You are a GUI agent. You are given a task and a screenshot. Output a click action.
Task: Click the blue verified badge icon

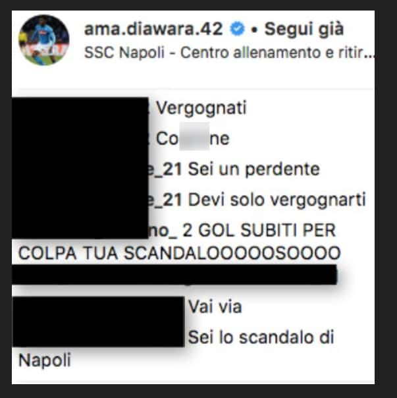pyautogui.click(x=237, y=29)
